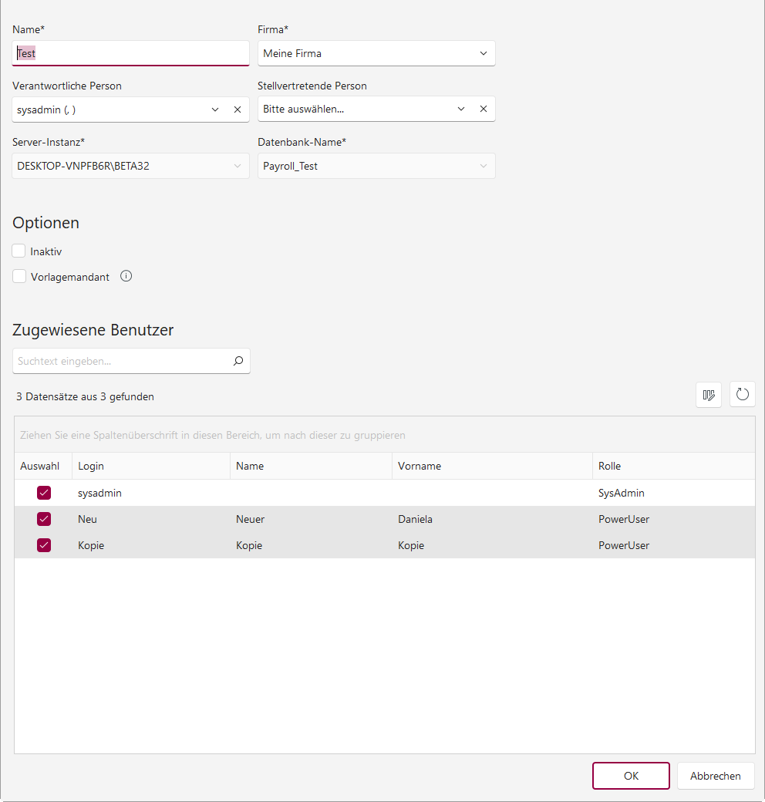The height and width of the screenshot is (802, 765).
Task: Clear the Stellvertretende Person field with X
Action: [484, 109]
